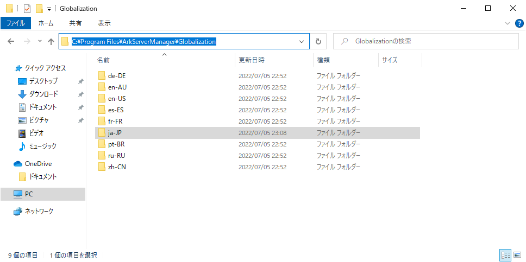Refresh the Globalization folder view
Screen dimensions: 526x262
click(x=318, y=42)
